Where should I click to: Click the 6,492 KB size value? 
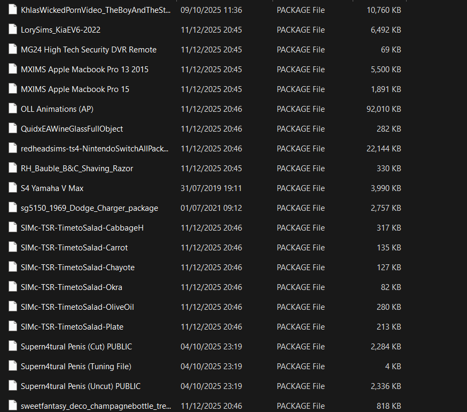[386, 30]
